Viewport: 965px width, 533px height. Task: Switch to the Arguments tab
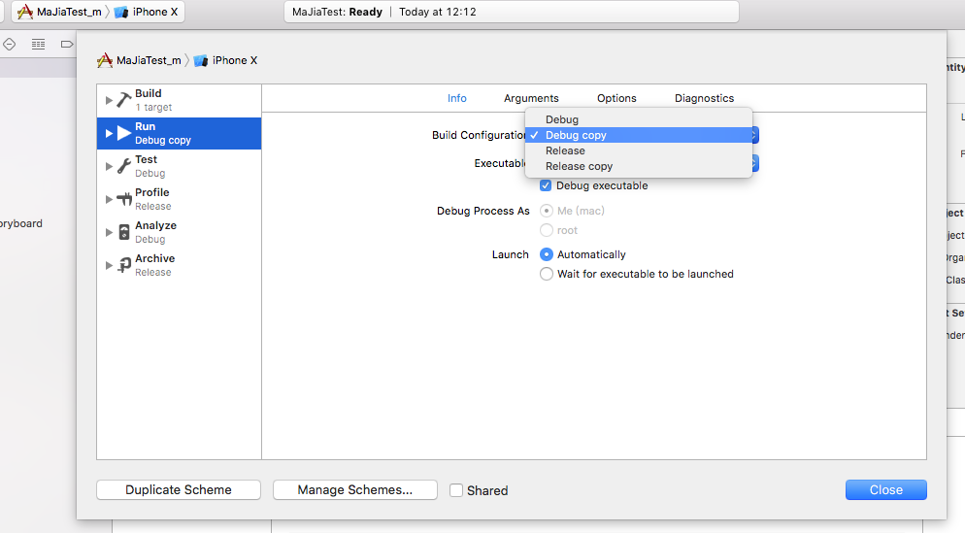click(531, 98)
